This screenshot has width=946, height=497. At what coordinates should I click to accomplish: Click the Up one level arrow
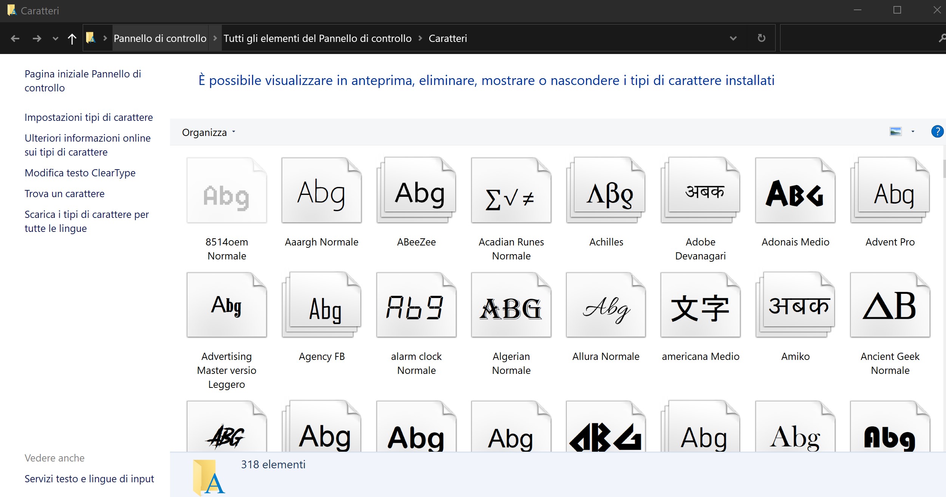[72, 38]
